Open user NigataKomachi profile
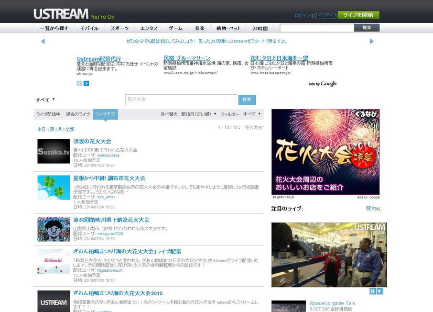Image resolution: width=433 pixels, height=312 pixels. tap(110, 270)
